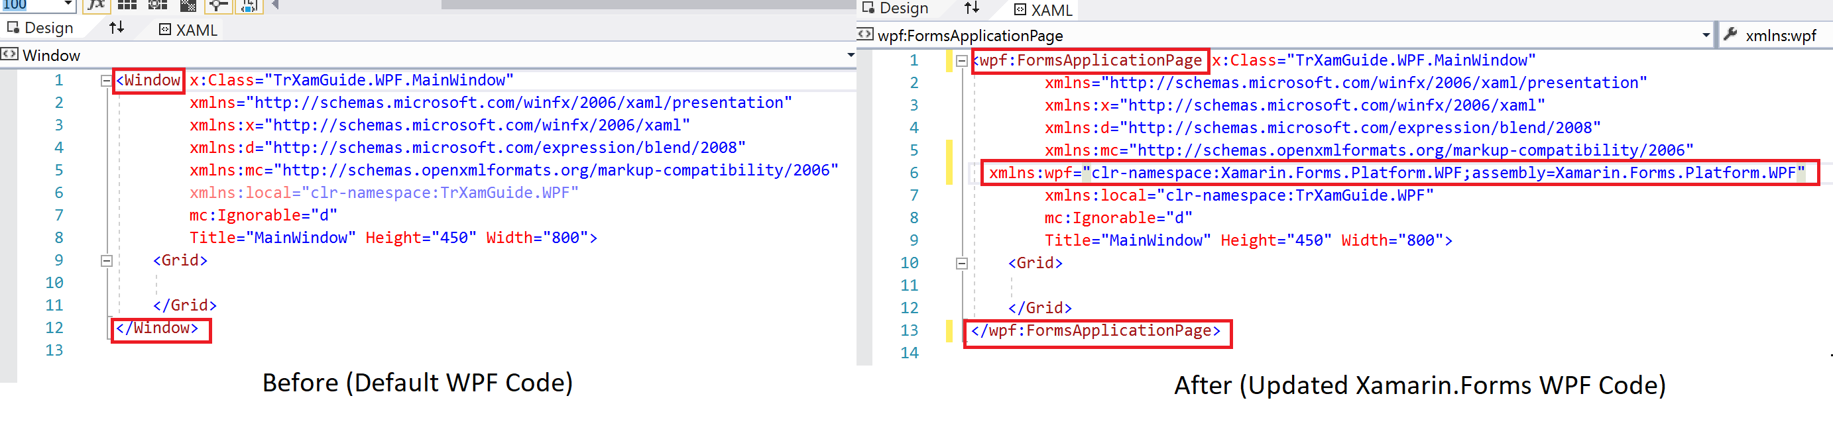Toggle the snap to gridlines icon
The width and height of the screenshot is (1833, 445).
157,5
